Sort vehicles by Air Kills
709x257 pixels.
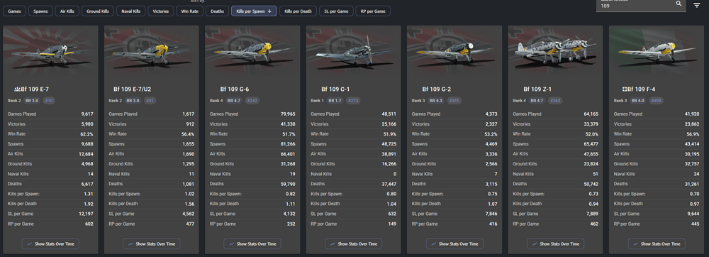[67, 11]
